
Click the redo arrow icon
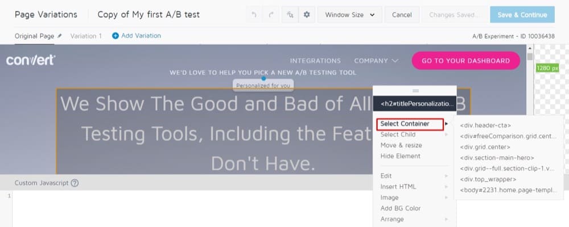click(x=271, y=15)
